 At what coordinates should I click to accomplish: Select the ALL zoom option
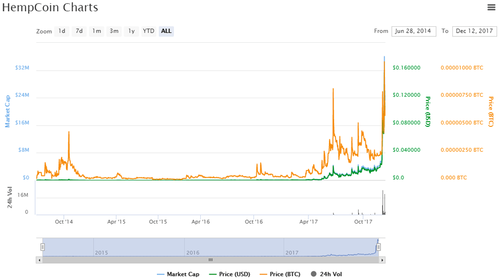(x=166, y=31)
